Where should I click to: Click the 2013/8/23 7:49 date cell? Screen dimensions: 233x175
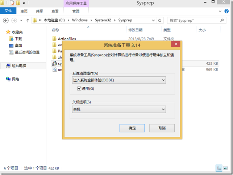pos(141,39)
